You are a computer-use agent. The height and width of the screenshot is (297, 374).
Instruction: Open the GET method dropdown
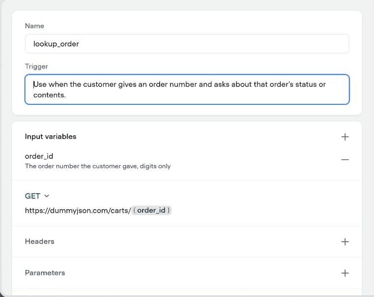tap(37, 196)
